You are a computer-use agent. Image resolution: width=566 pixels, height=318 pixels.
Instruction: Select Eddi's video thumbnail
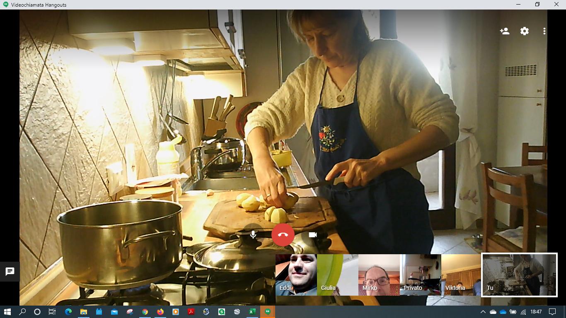pos(296,275)
